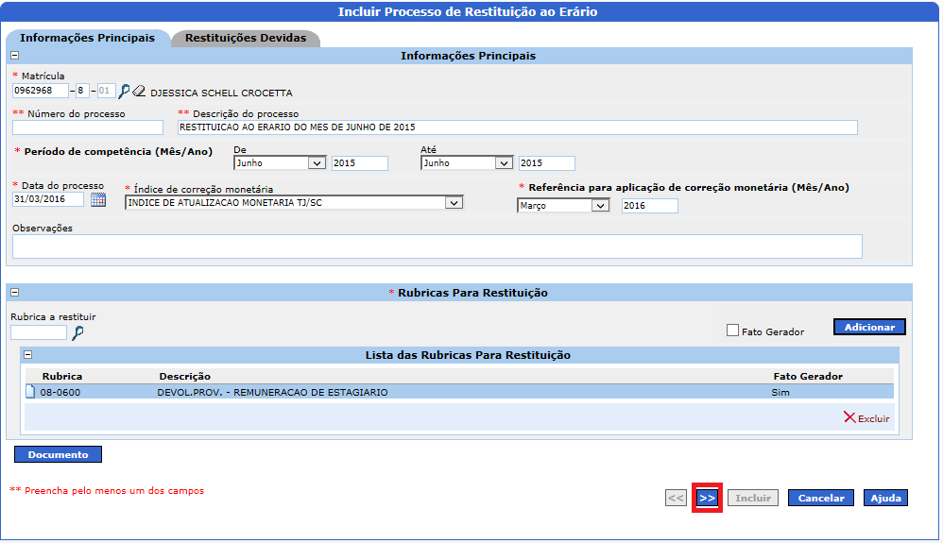
Task: Open the De month dropdown
Action: pyautogui.click(x=317, y=163)
